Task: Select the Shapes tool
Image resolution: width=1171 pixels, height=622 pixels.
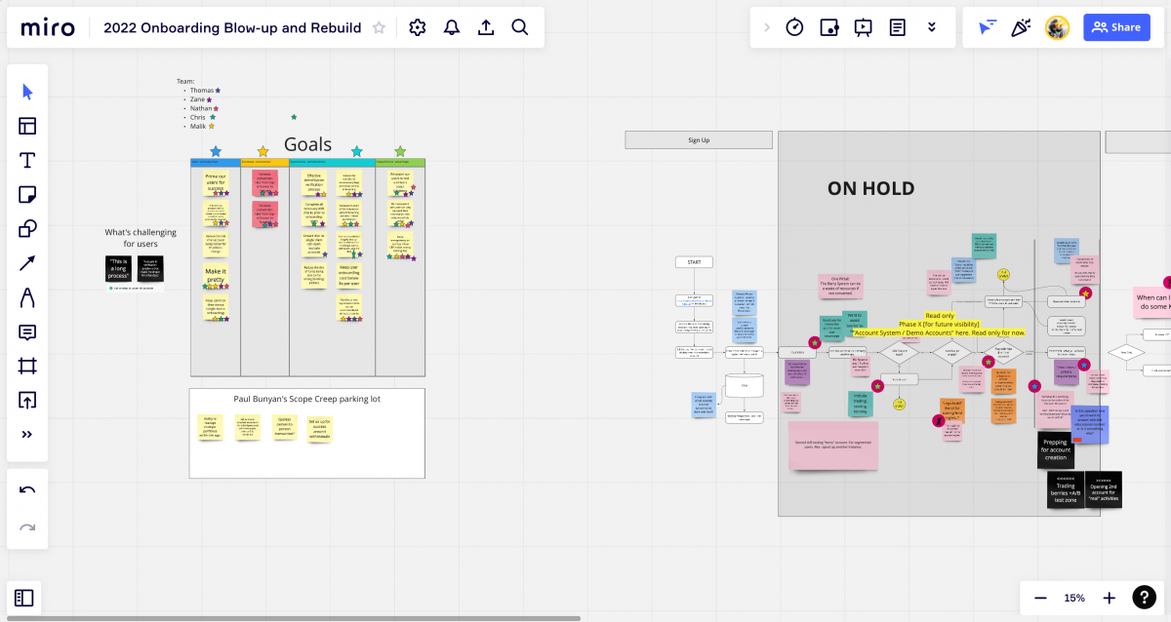Action: coord(27,229)
